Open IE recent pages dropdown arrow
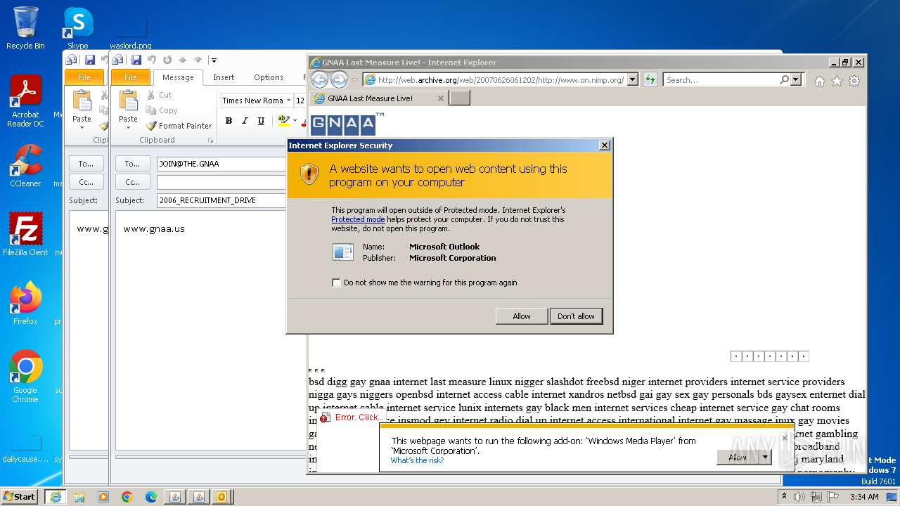 tap(355, 80)
